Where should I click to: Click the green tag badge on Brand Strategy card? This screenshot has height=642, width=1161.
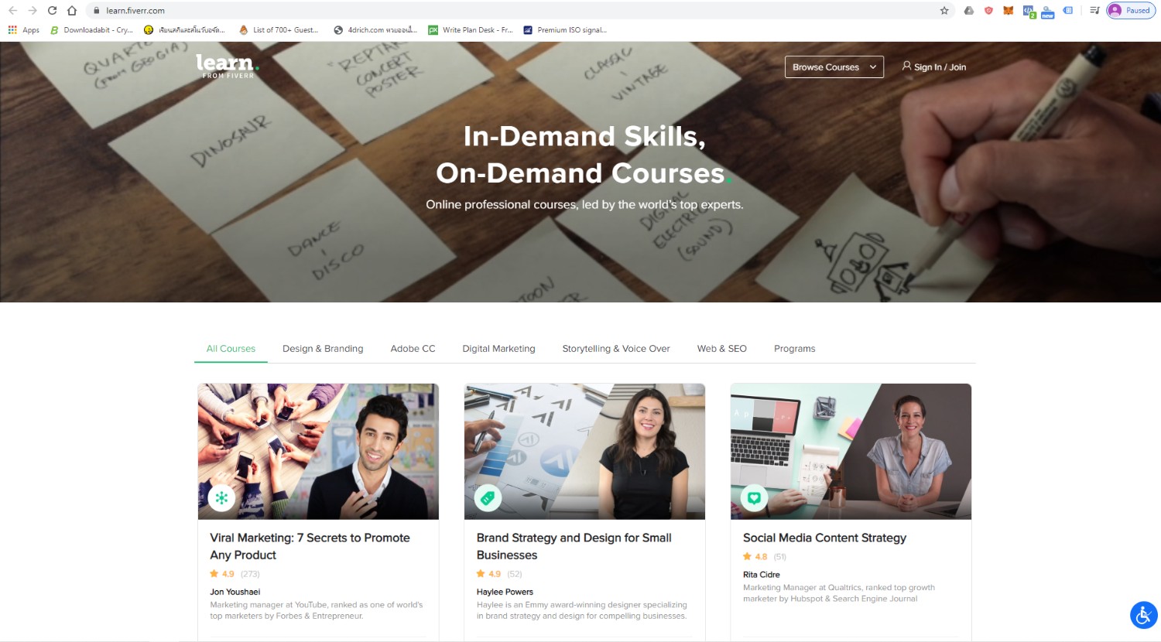[488, 498]
